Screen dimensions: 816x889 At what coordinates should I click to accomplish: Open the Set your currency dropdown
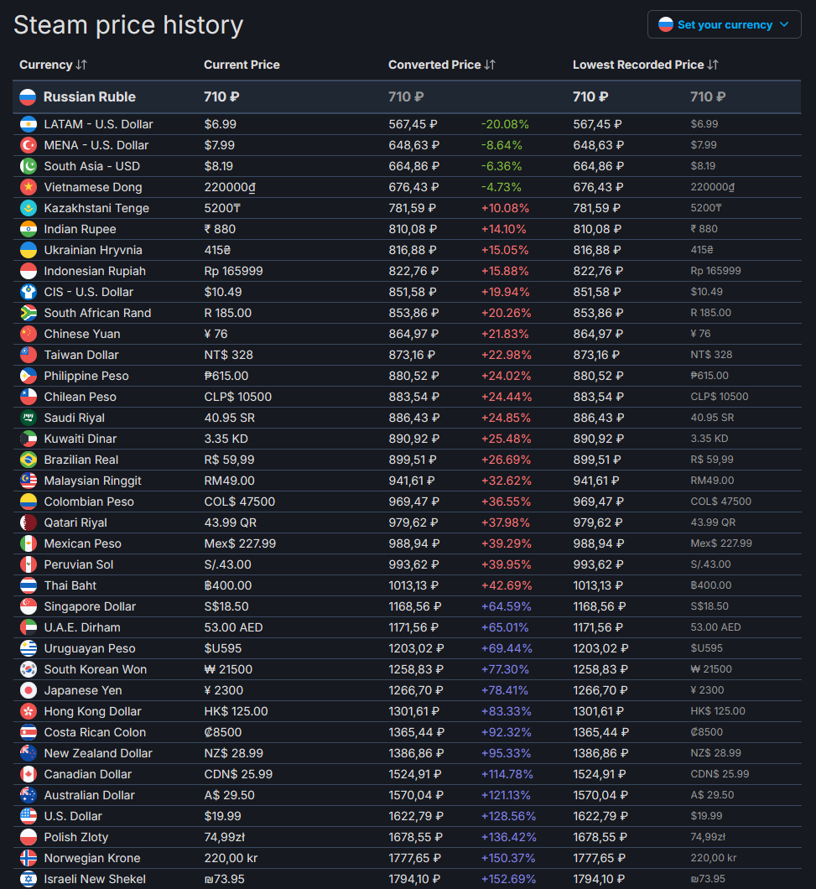[724, 25]
